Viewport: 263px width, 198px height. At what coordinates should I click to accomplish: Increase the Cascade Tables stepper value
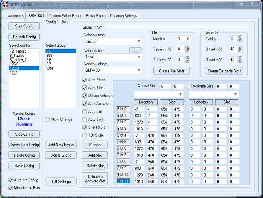(x=240, y=37)
